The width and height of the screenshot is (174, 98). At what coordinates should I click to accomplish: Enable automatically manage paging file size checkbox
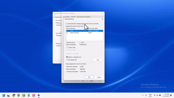pyautogui.click(x=66, y=24)
